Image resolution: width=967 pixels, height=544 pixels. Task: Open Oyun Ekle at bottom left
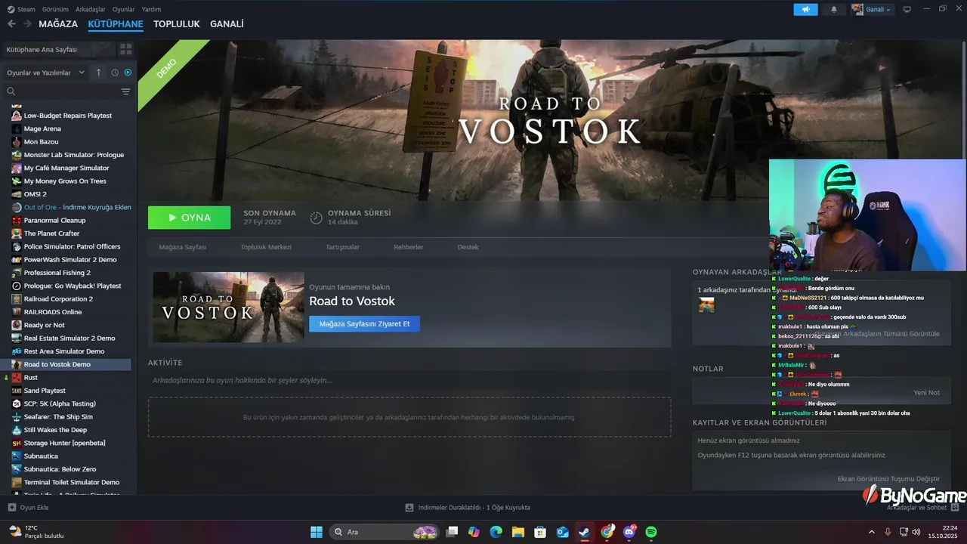tap(28, 508)
